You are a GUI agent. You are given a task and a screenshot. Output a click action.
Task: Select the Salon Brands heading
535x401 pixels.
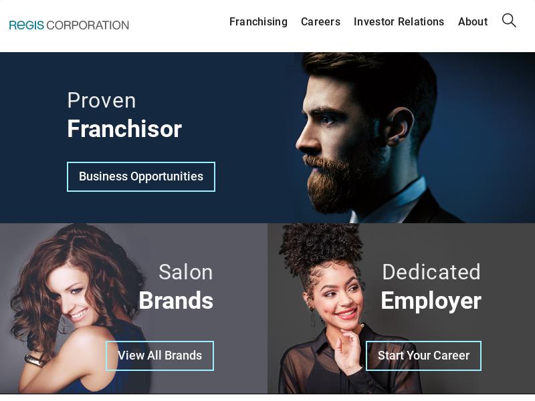(176, 287)
